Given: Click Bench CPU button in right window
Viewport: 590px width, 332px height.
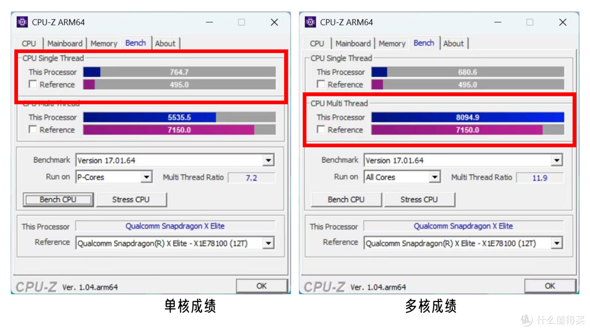Looking at the screenshot, I should [x=346, y=200].
